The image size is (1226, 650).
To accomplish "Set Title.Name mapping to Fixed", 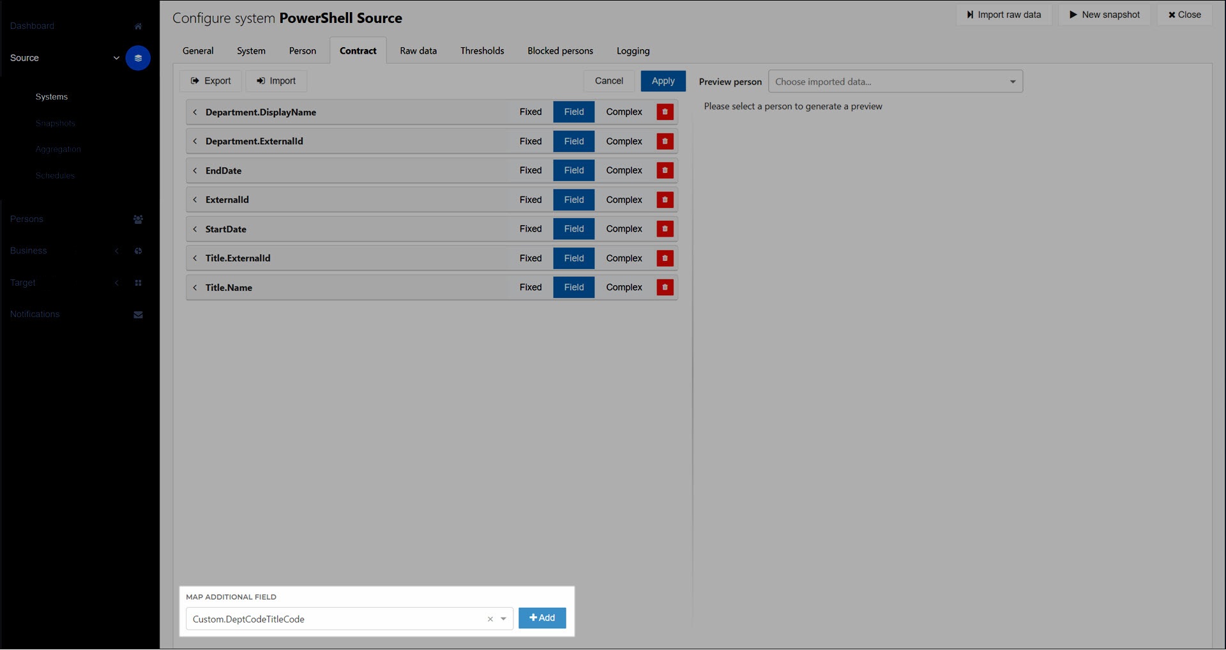I will pos(531,288).
